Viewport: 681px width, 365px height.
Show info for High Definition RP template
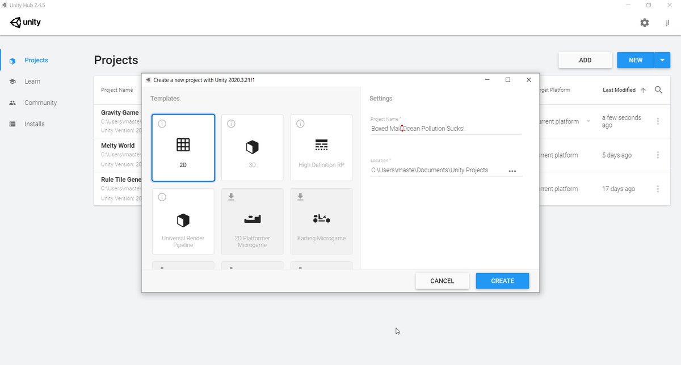(x=300, y=124)
